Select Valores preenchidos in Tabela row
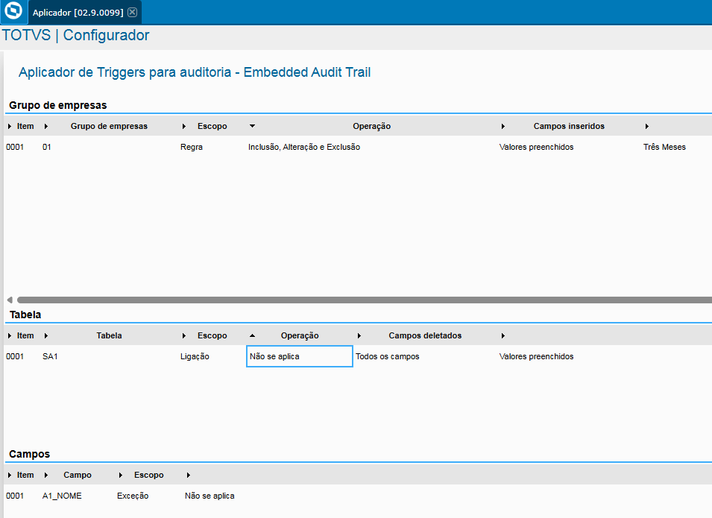Image resolution: width=712 pixels, height=518 pixels. click(536, 356)
